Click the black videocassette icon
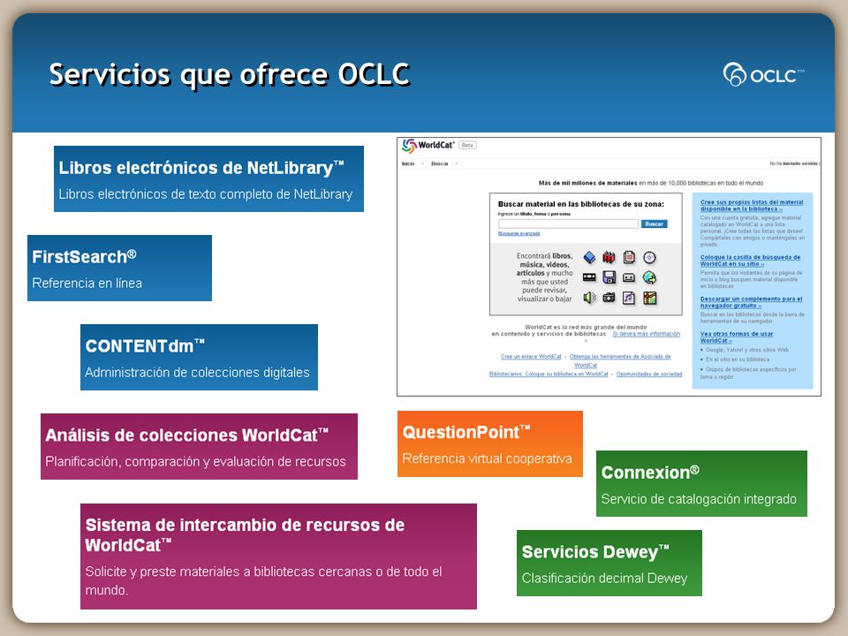848x636 pixels. click(589, 277)
